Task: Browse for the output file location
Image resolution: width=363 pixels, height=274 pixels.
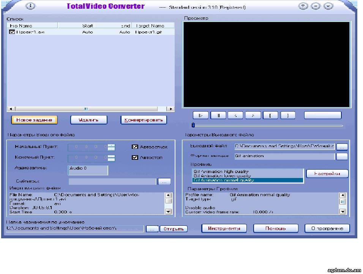Action: click(342, 147)
